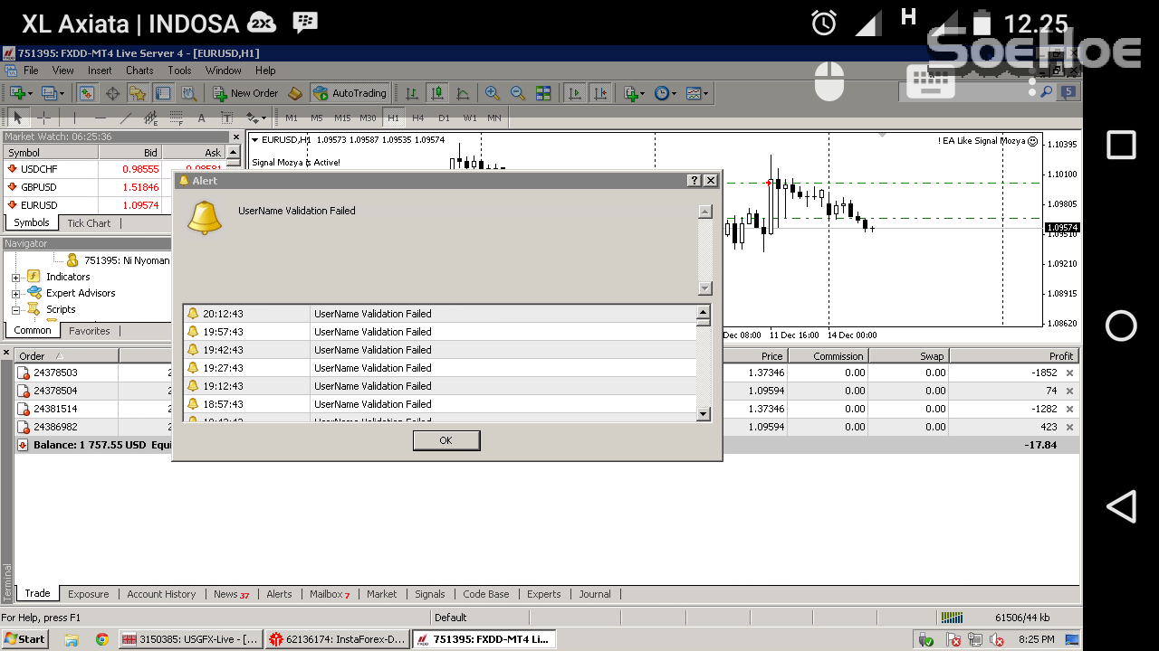Open the Charts menu
The image size is (1159, 651).
pyautogui.click(x=140, y=71)
